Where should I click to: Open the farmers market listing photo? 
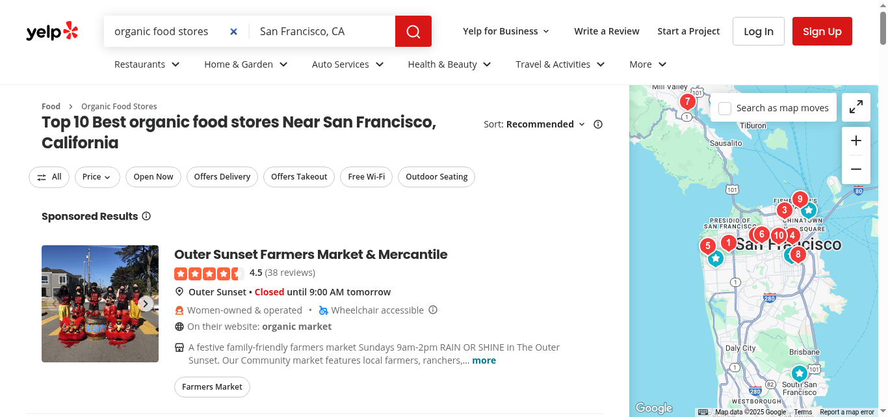pos(100,304)
